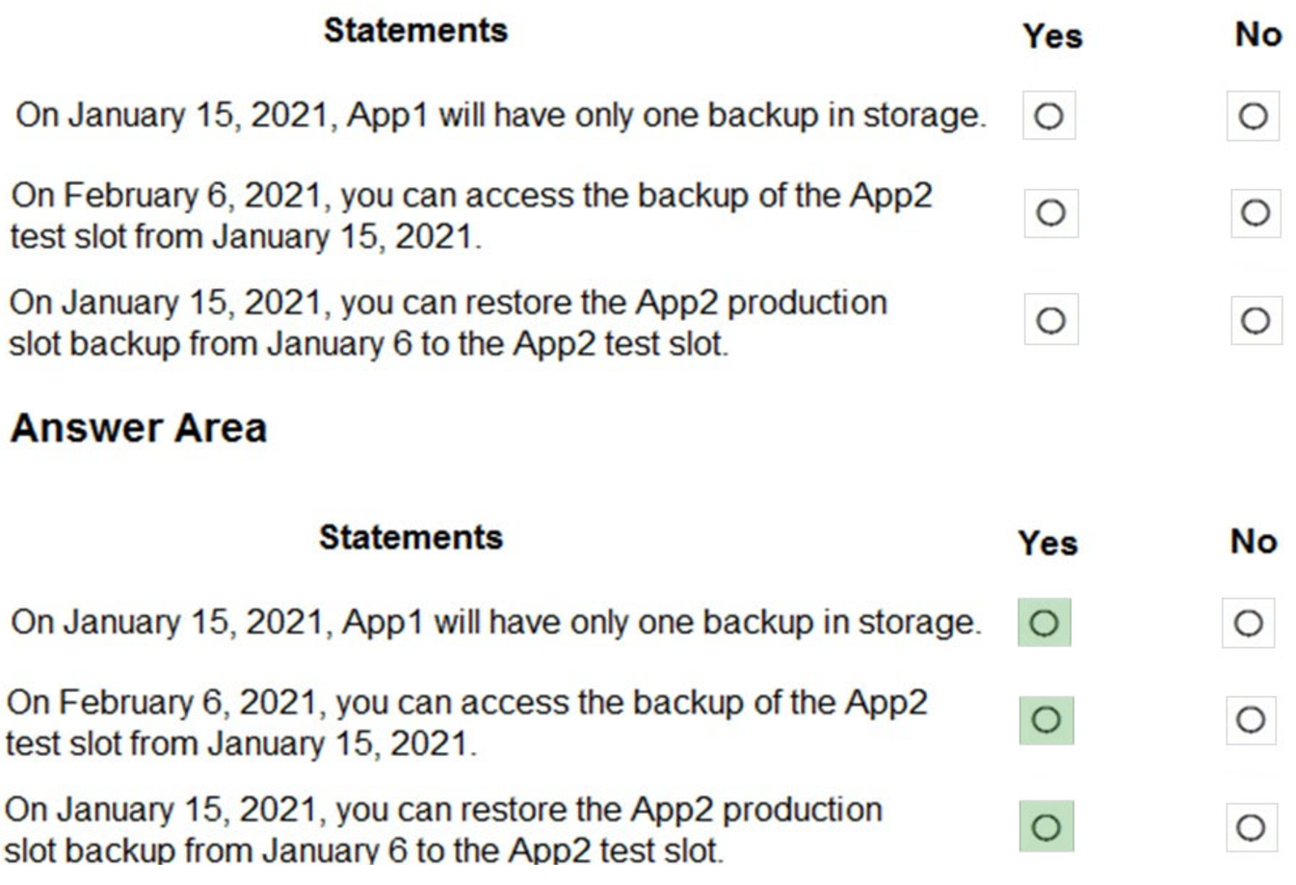Click the upper No column header

point(1257,35)
